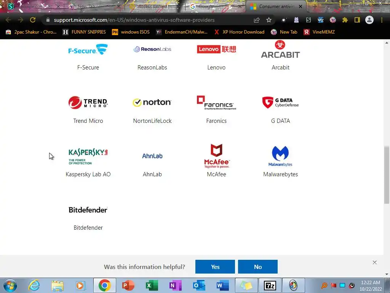390x293 pixels.
Task: Open the Norton checkmark logo
Action: point(152,102)
